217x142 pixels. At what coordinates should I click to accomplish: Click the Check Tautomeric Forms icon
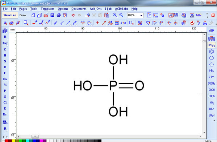click(x=199, y=23)
